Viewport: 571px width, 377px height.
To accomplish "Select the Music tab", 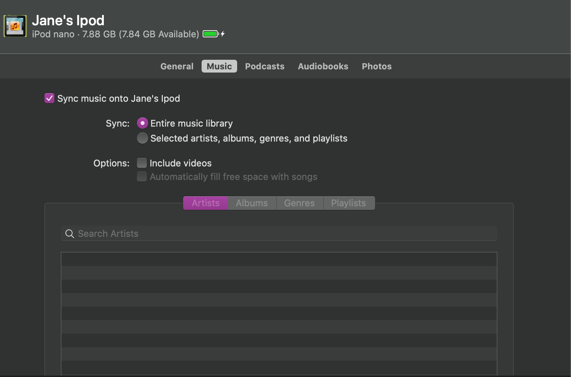I will click(x=219, y=66).
